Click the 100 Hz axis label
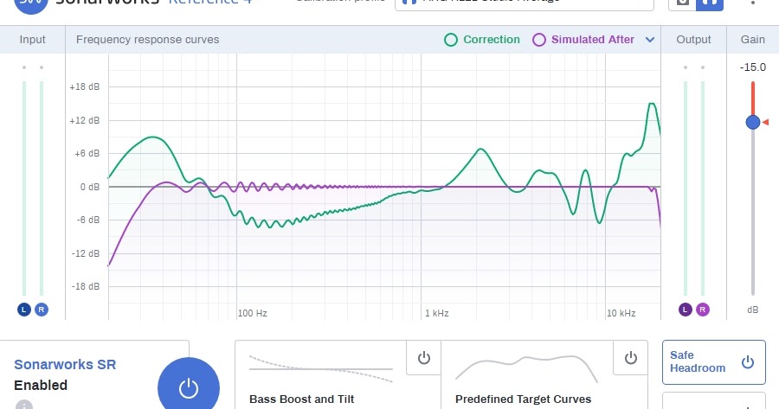Screen dimensions: 779x409 click(x=253, y=313)
